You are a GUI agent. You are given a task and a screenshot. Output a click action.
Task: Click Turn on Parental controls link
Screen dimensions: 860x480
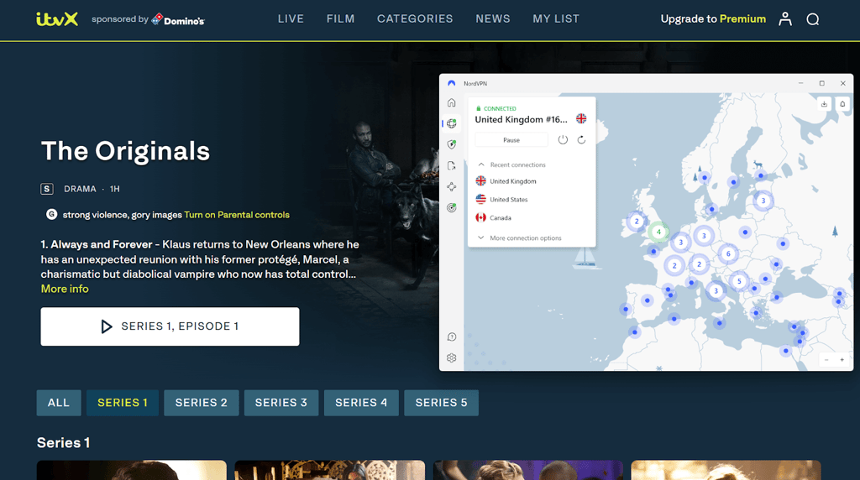[x=237, y=215]
